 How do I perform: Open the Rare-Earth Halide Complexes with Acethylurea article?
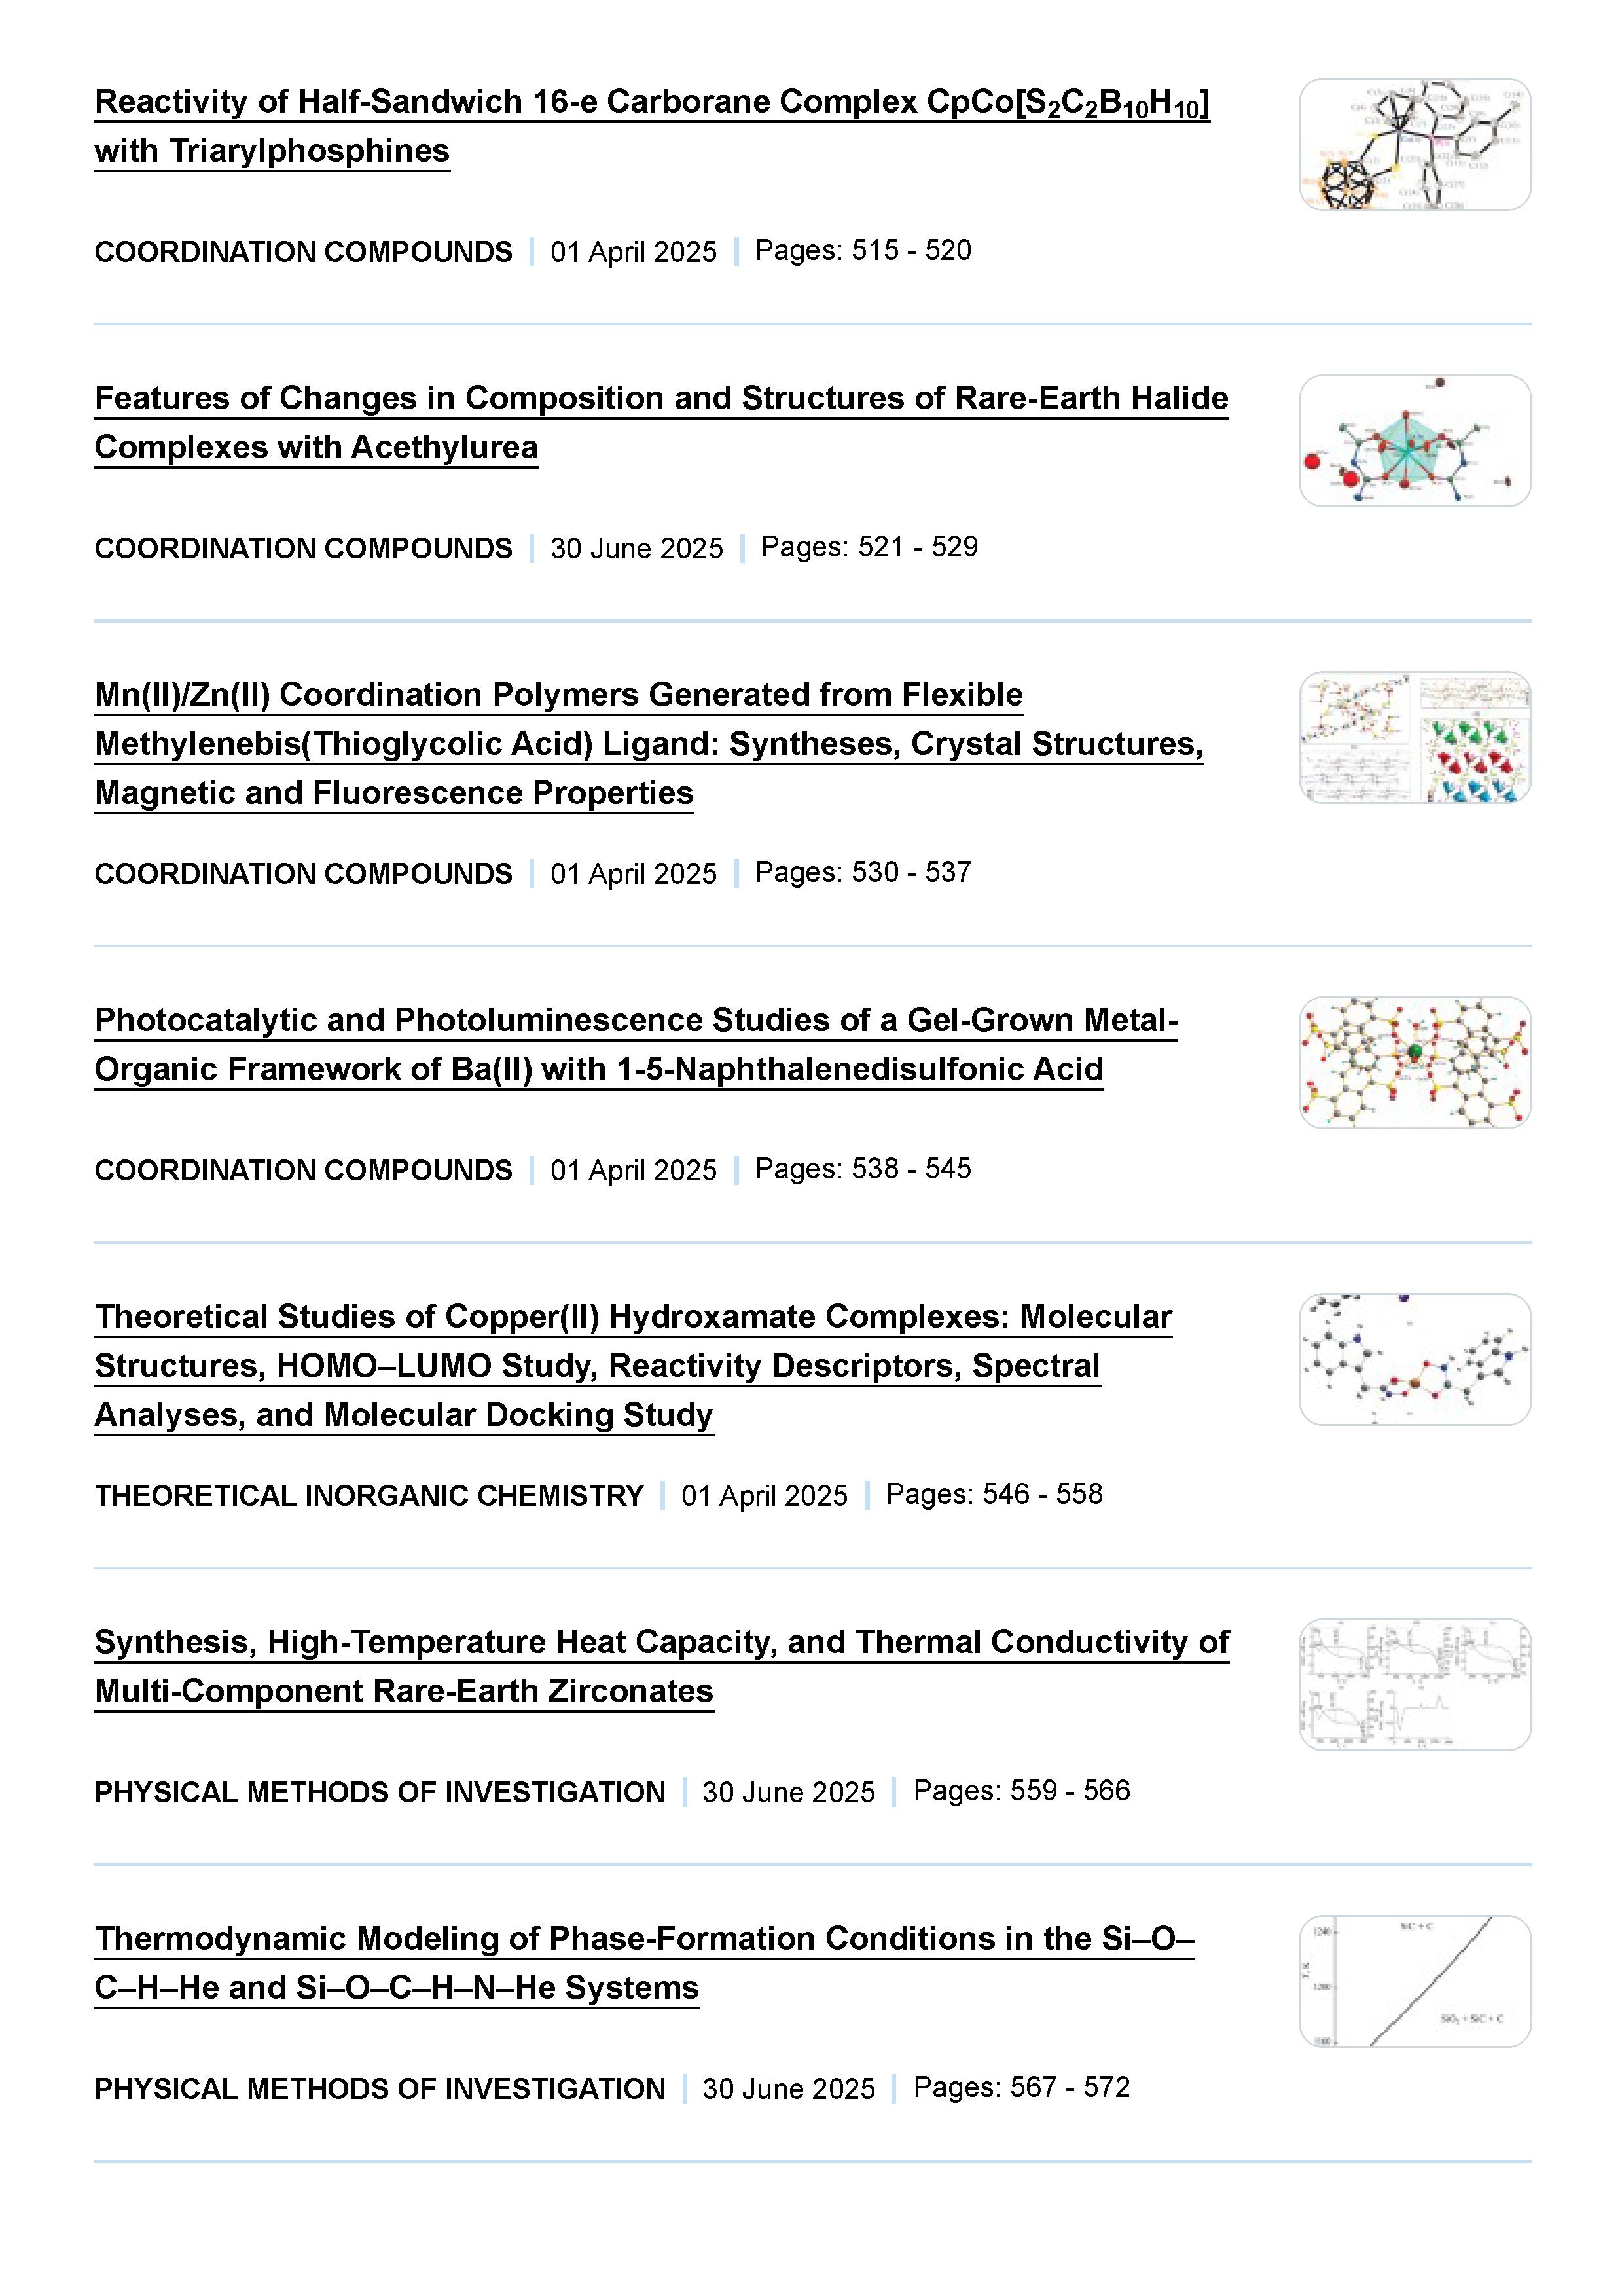coord(661,399)
